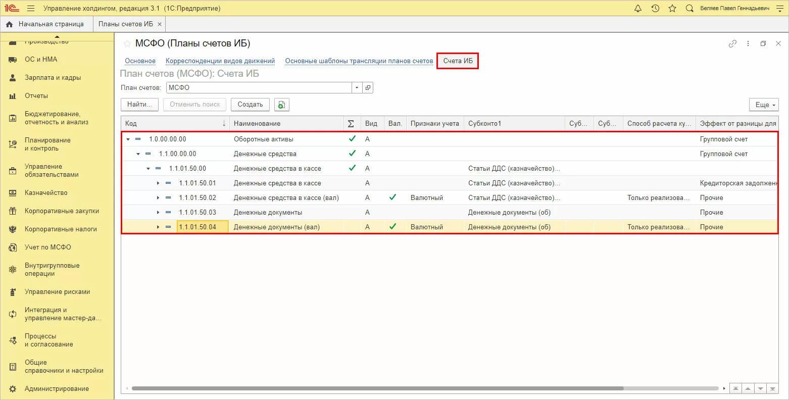
Task: Open Казначейство section in sidebar
Action: click(x=46, y=193)
